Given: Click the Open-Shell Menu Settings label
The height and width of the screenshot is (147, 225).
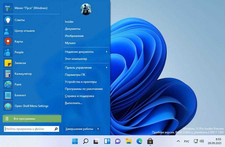Looking at the screenshot, I should point(31,106).
